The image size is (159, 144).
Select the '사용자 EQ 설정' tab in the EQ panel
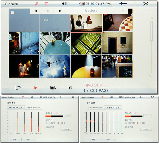[x=113, y=108]
